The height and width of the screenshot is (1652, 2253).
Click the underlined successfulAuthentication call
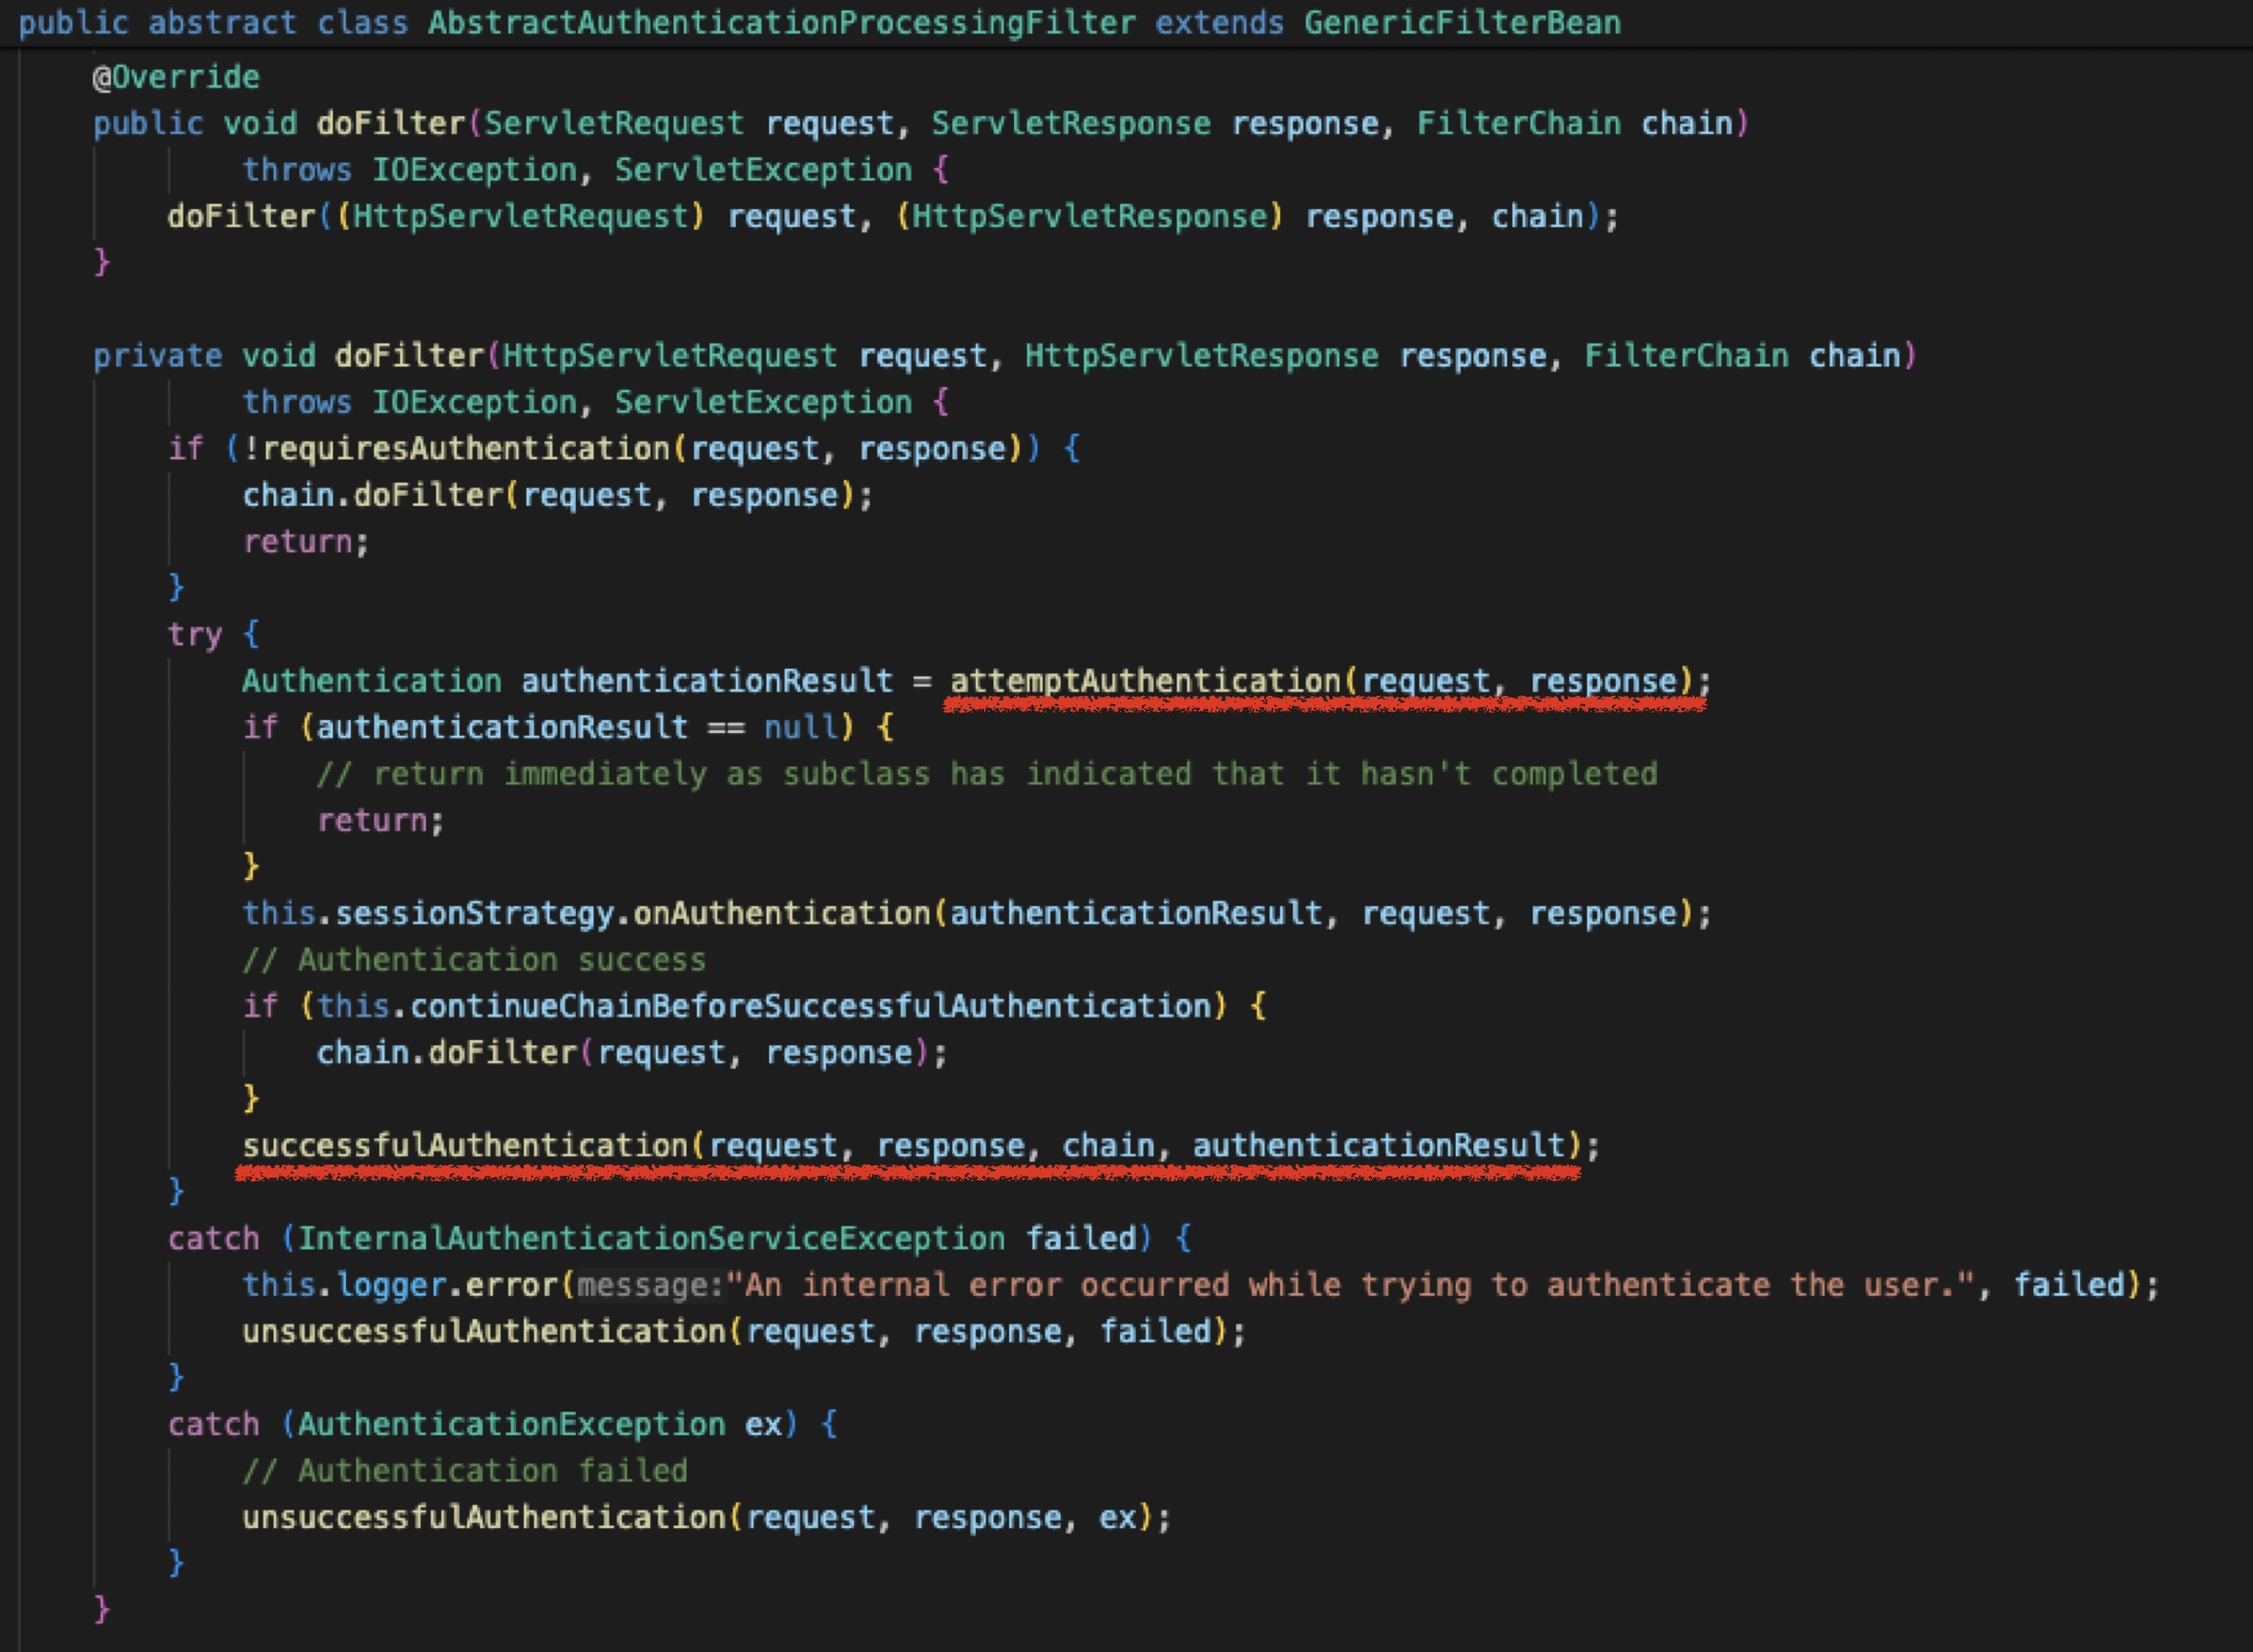912,1146
